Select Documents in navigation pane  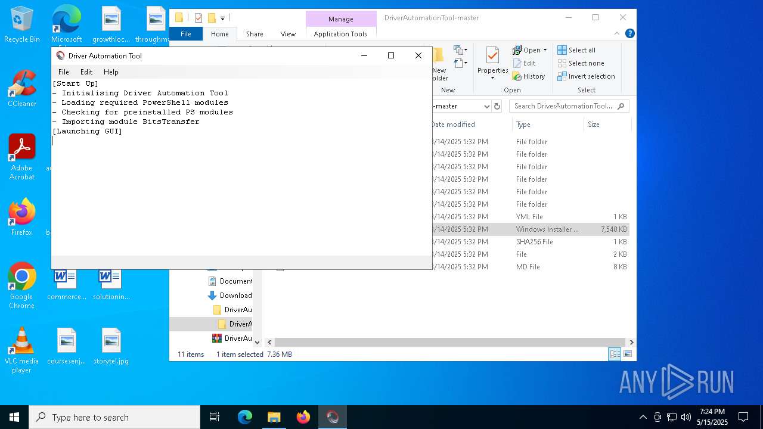[229, 281]
